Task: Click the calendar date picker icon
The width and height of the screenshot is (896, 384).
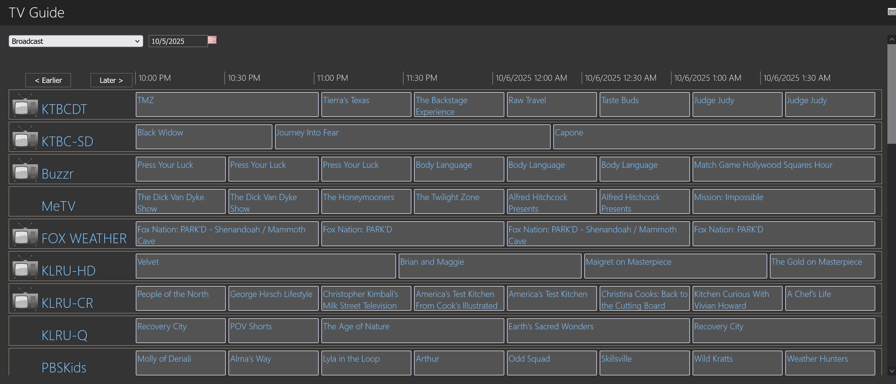Action: [x=212, y=40]
